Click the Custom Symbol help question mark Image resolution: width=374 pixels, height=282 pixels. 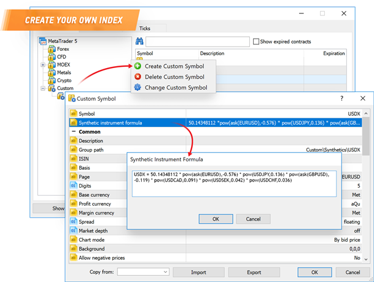click(341, 98)
